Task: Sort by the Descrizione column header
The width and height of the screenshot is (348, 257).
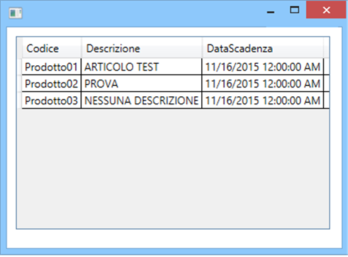Action: click(142, 48)
